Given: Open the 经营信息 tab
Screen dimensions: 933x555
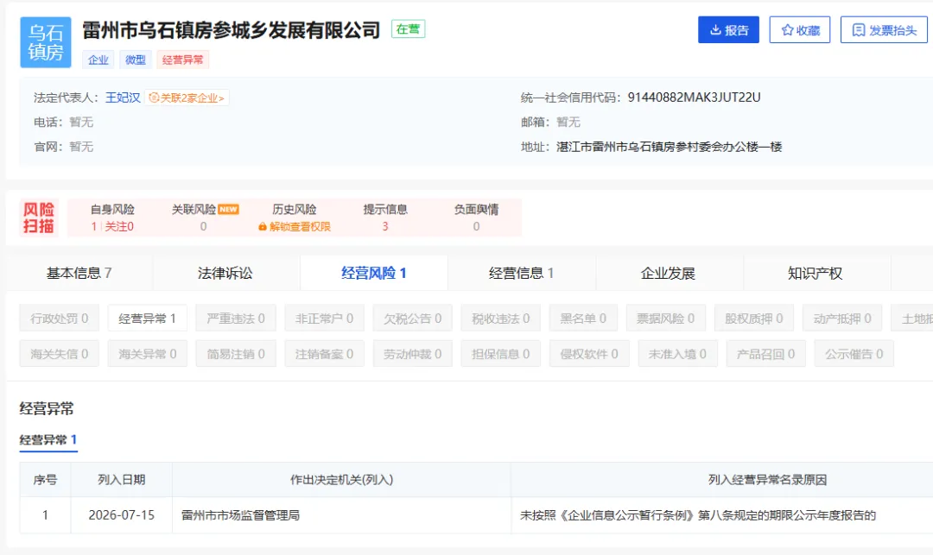Looking at the screenshot, I should click(521, 273).
